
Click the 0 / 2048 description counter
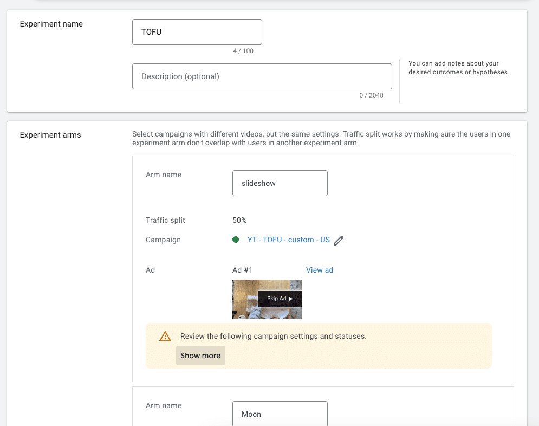click(x=371, y=95)
